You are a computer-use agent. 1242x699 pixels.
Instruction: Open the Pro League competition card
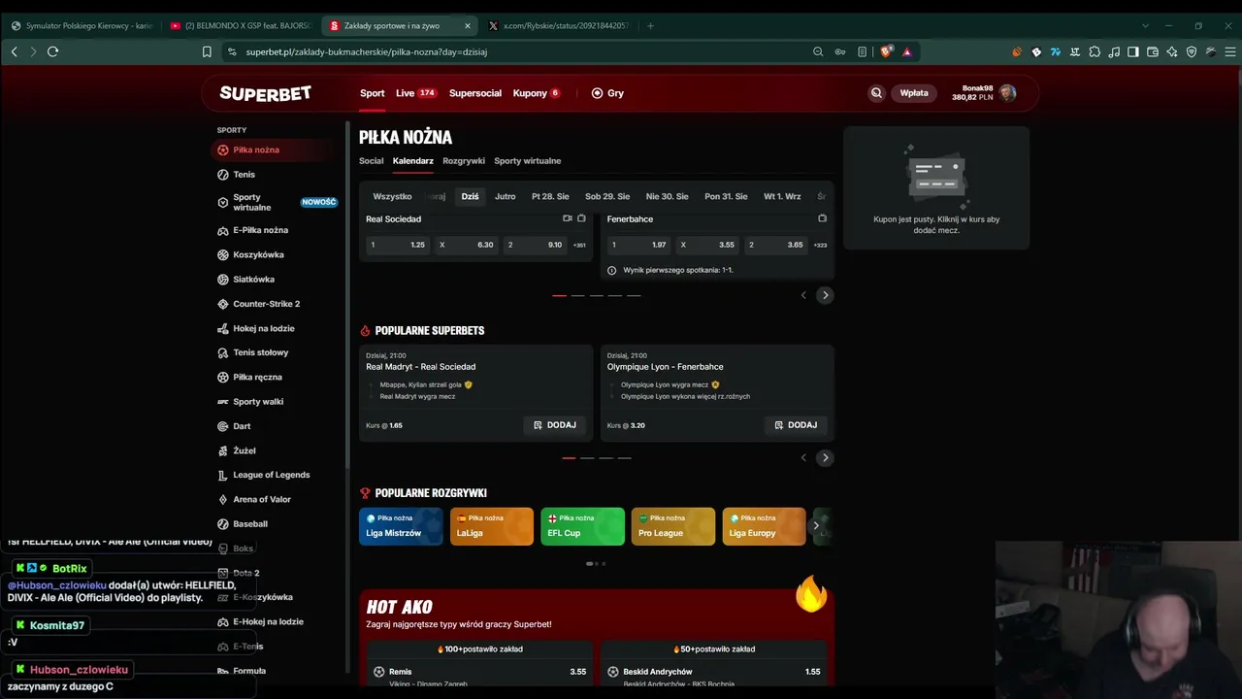pyautogui.click(x=673, y=526)
